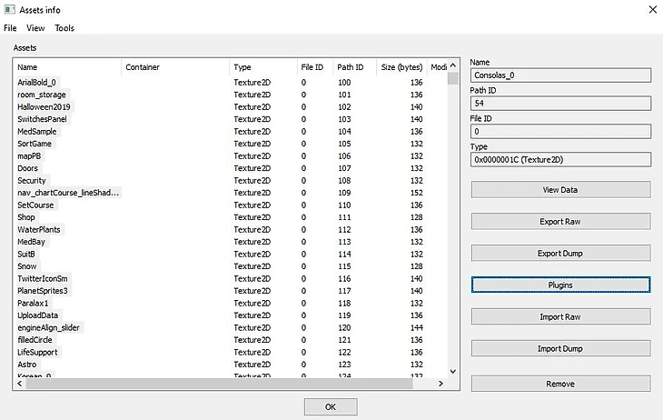Click Export Dump button
Viewport: 663px width, 420px height.
560,253
